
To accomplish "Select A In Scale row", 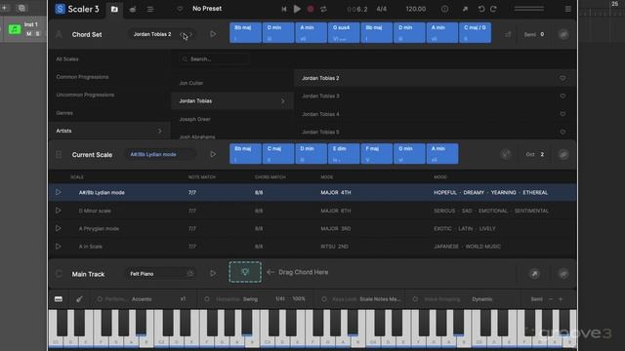I will point(312,247).
